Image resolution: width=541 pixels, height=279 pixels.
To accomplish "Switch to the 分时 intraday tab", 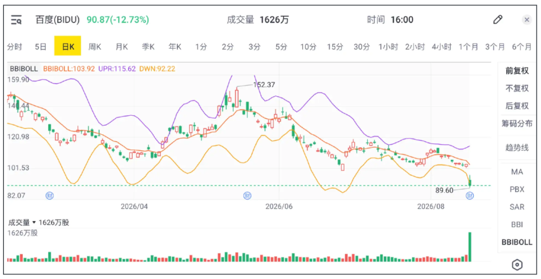I will (x=15, y=47).
